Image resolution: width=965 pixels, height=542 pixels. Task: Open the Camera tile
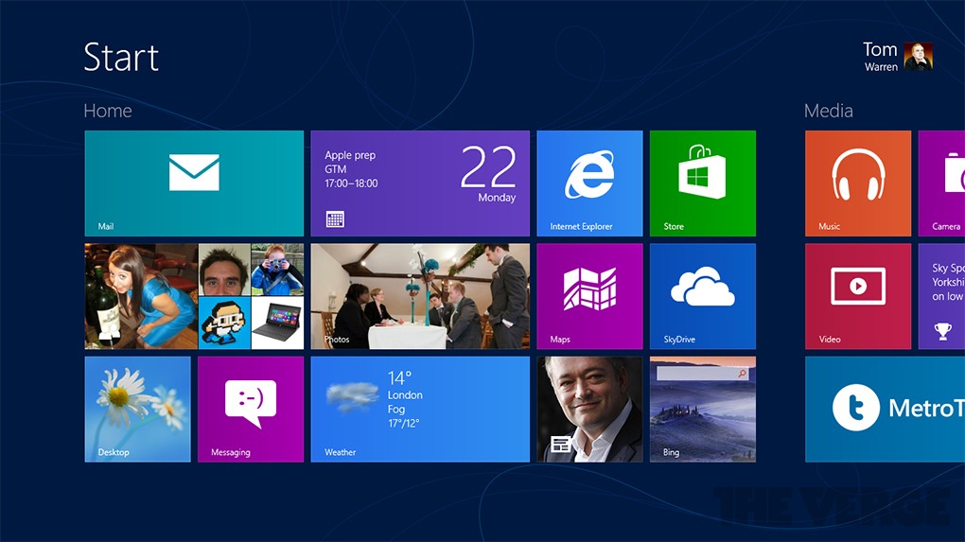pyautogui.click(x=941, y=184)
